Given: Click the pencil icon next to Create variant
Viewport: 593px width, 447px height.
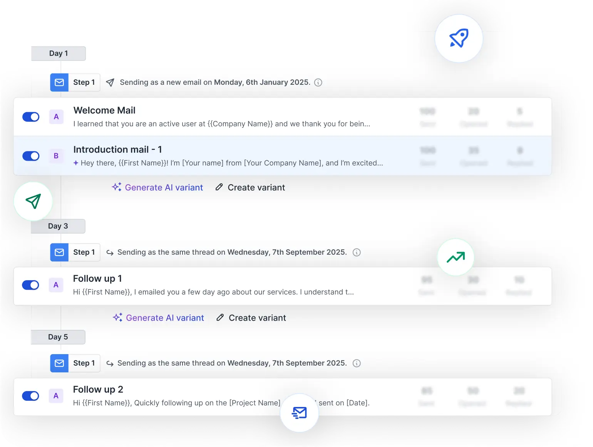Looking at the screenshot, I should tap(219, 187).
